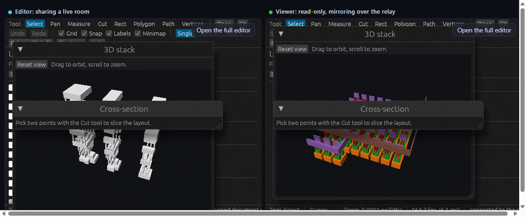Open the full editor from the viewer pane
This screenshot has width=526, height=217.
tap(484, 30)
